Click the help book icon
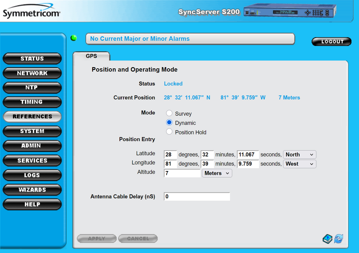Image resolution: width=359 pixels, height=253 pixels. 327,239
